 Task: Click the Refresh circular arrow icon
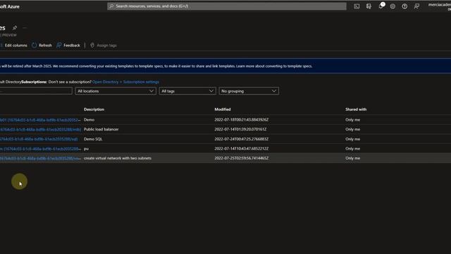tap(35, 45)
